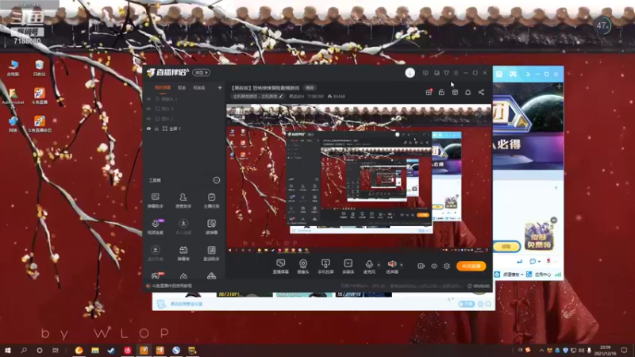Add a 手机投屏 phone cast source

[x=325, y=267]
